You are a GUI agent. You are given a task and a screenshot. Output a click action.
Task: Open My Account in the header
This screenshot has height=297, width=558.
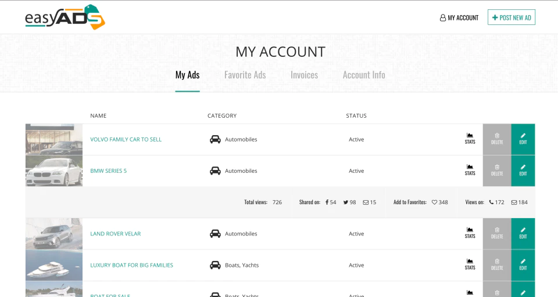[x=459, y=18]
